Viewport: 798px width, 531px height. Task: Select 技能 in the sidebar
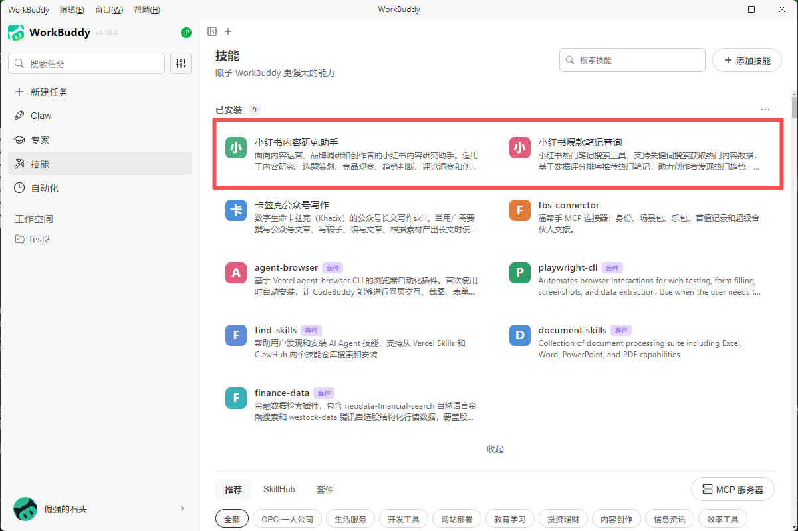pos(100,164)
